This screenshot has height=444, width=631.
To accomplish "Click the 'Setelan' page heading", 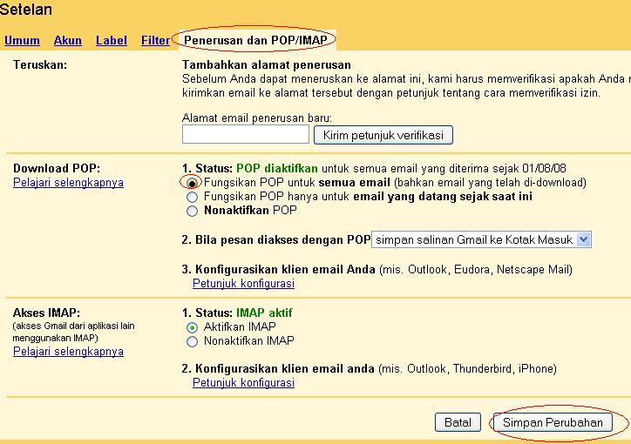I will pyautogui.click(x=26, y=10).
